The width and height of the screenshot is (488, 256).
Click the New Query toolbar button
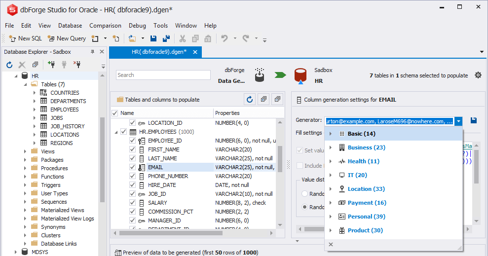point(67,38)
